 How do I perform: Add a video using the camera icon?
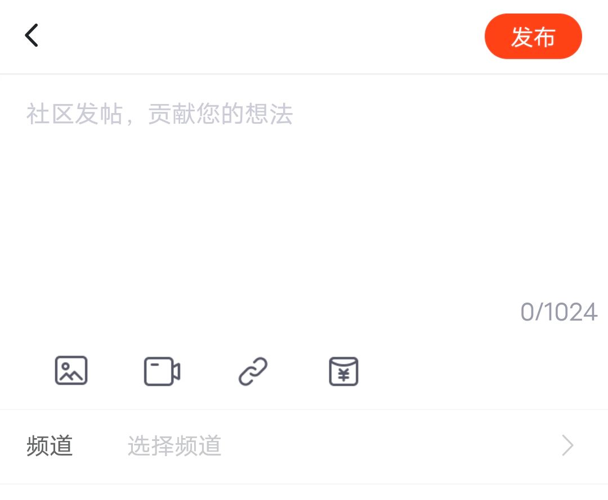[162, 371]
